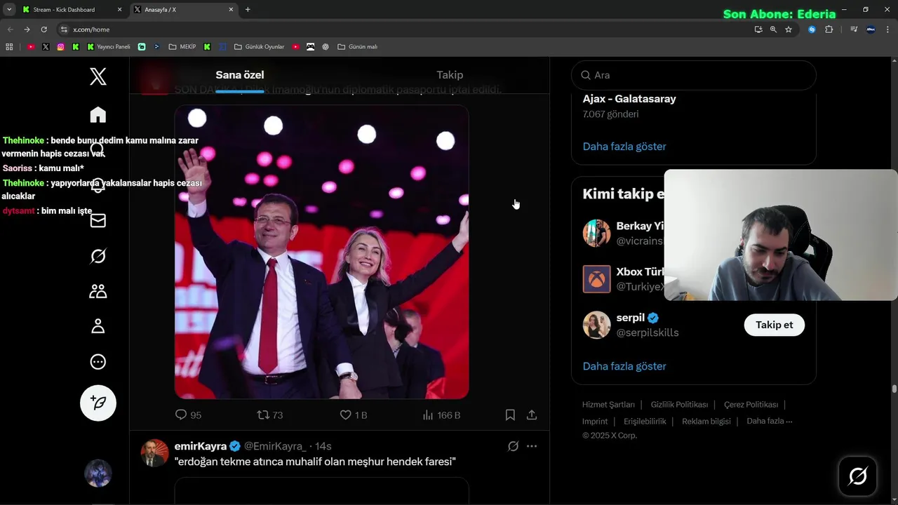
Task: Ask Grok about emirKayra's post
Action: [x=513, y=446]
